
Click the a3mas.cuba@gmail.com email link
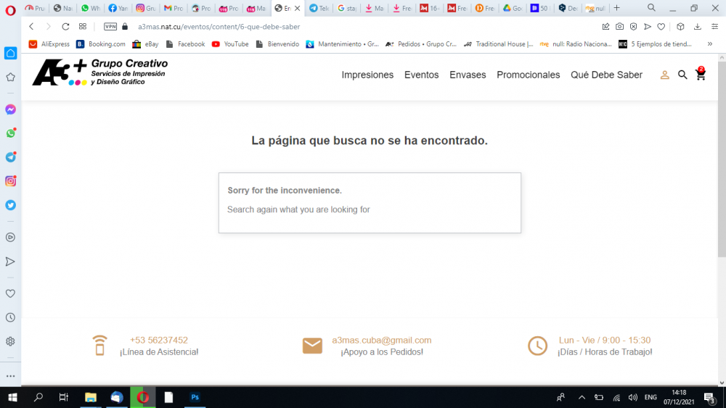(382, 340)
